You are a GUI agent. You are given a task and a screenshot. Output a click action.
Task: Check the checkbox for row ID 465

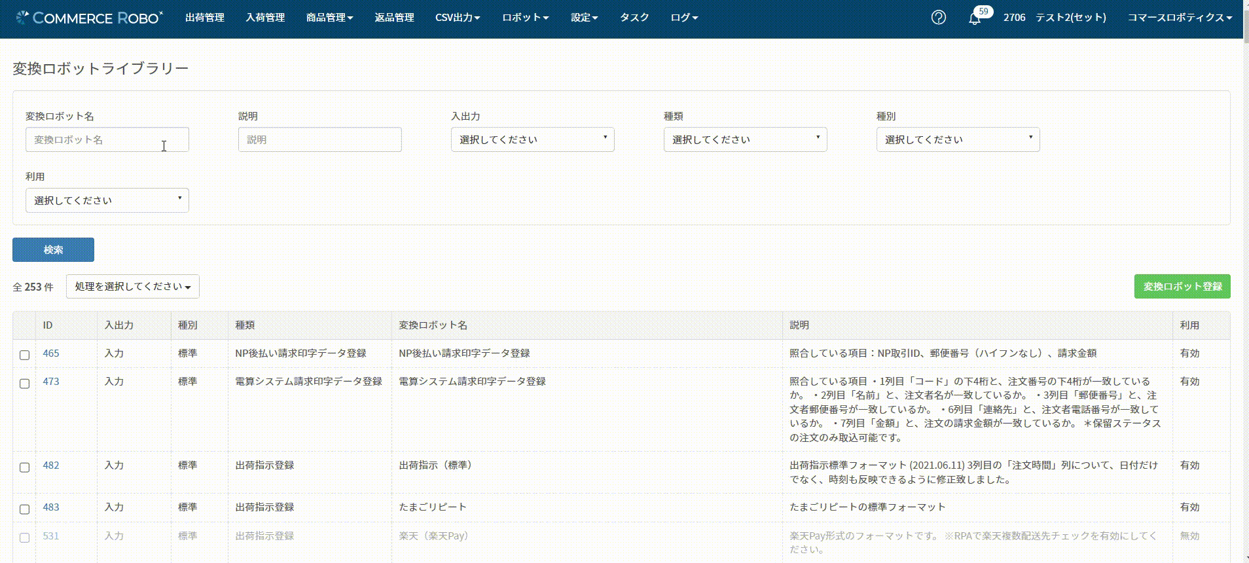tap(25, 355)
